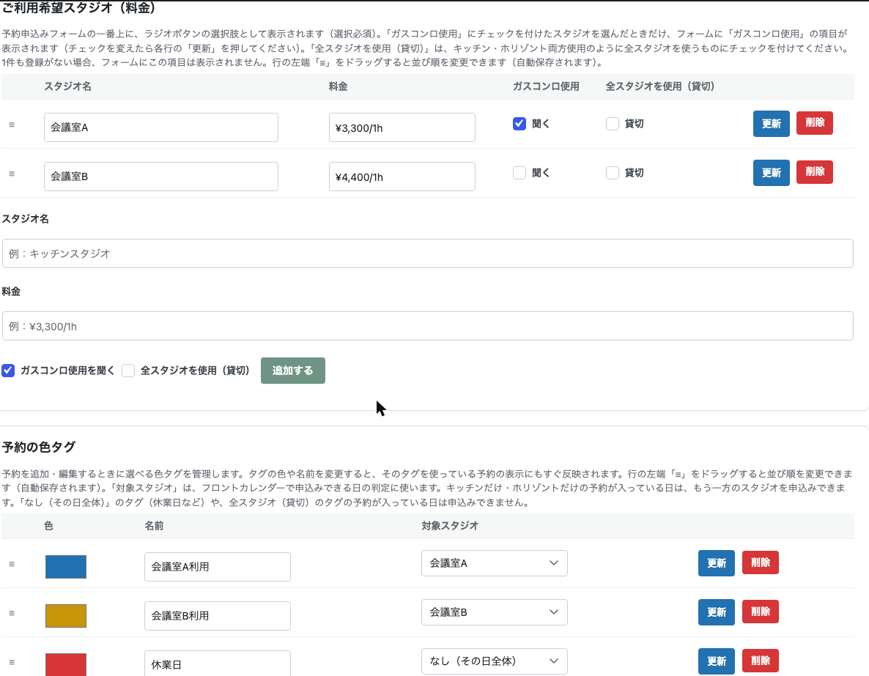Open 対象スタジオ dropdown for 会議室B利用
The height and width of the screenshot is (676, 869).
[495, 612]
